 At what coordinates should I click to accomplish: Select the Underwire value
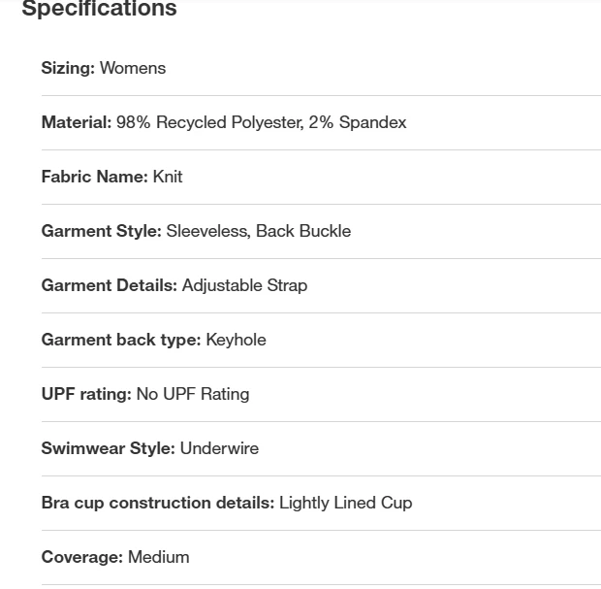tap(219, 448)
